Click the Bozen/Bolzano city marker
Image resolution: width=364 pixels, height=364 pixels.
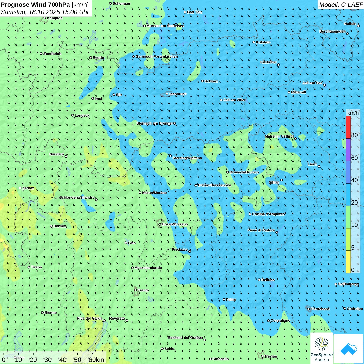(x=160, y=224)
